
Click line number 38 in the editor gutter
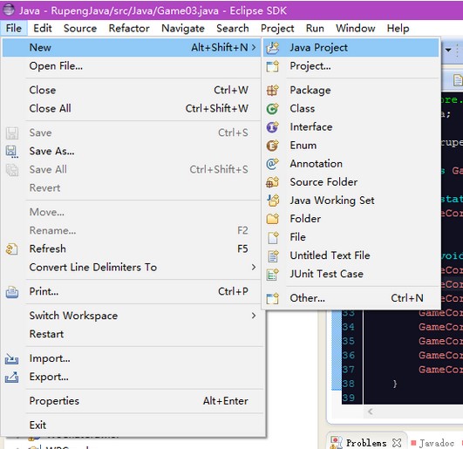pos(349,384)
